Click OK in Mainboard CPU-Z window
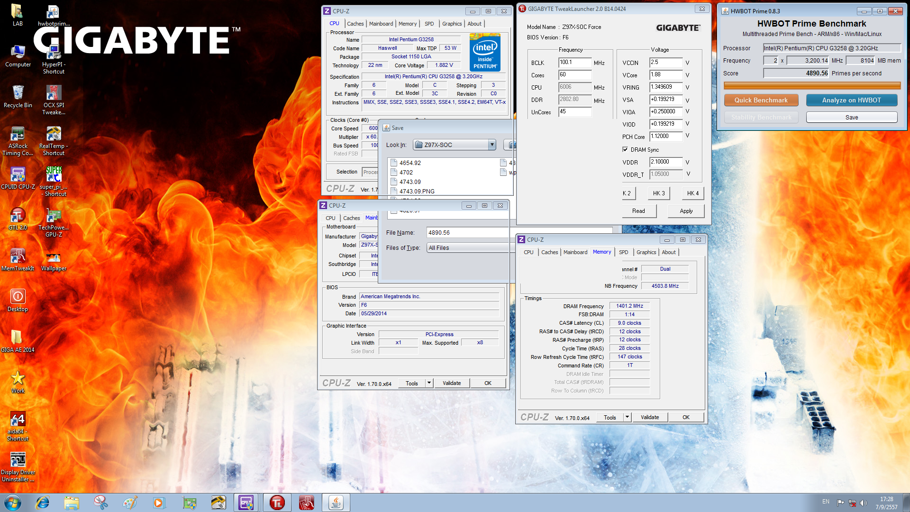This screenshot has width=910, height=512. 488,383
